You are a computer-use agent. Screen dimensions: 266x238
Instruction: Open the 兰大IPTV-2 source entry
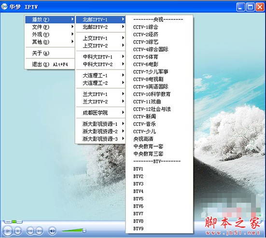point(100,101)
